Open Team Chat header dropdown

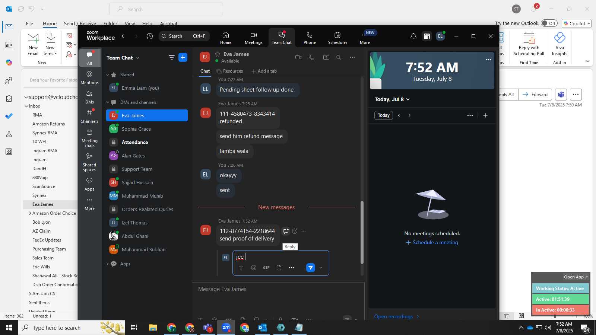click(x=138, y=58)
